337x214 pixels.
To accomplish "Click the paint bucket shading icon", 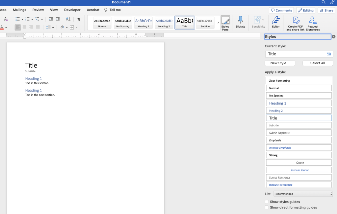I will [x=62, y=27].
